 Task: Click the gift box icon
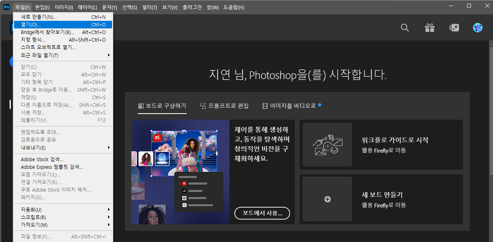click(x=430, y=28)
